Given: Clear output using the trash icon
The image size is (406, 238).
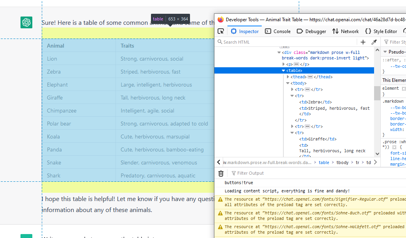Looking at the screenshot, I should pos(221,173).
